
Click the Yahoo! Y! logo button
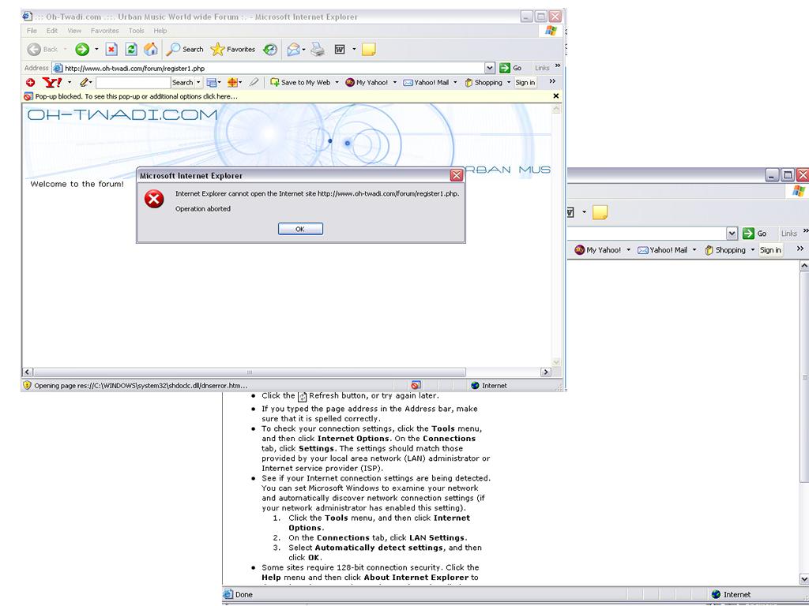coord(52,82)
